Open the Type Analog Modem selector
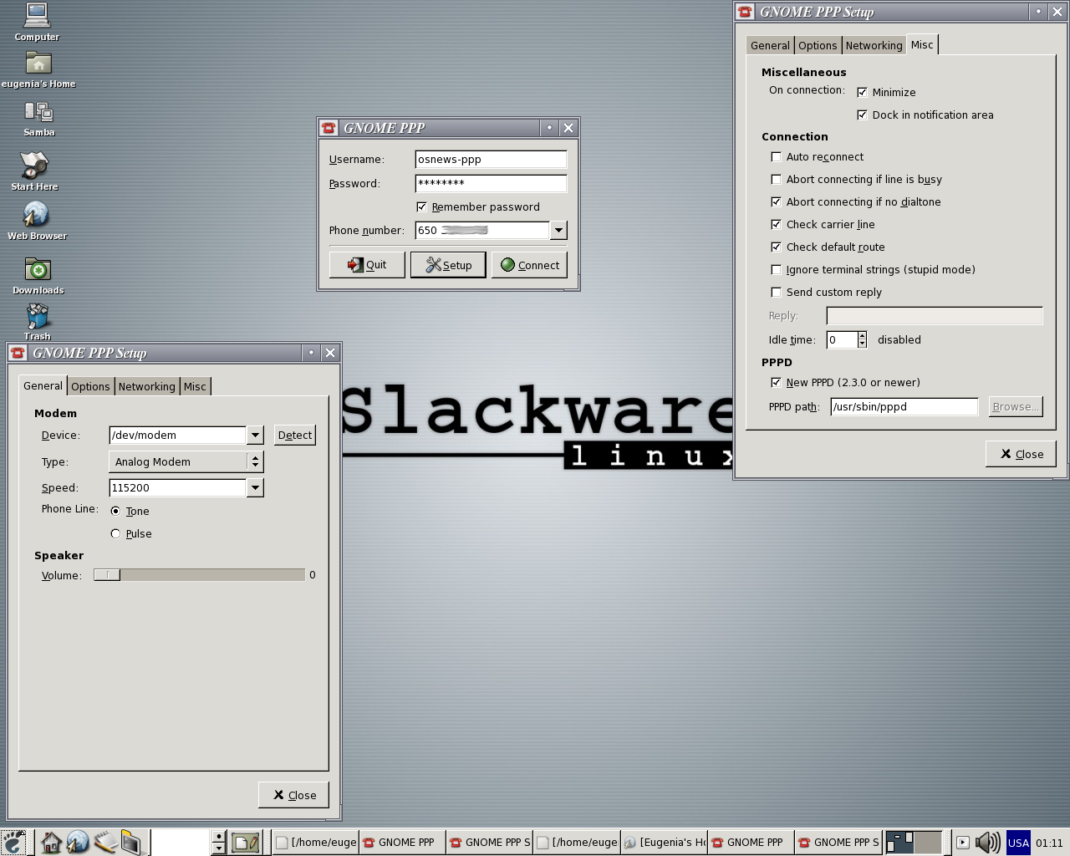The image size is (1070, 856). (186, 461)
